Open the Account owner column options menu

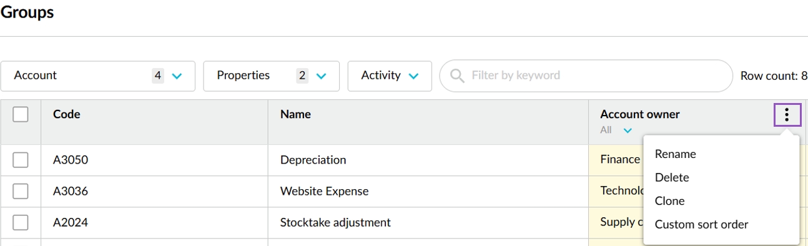tap(787, 114)
